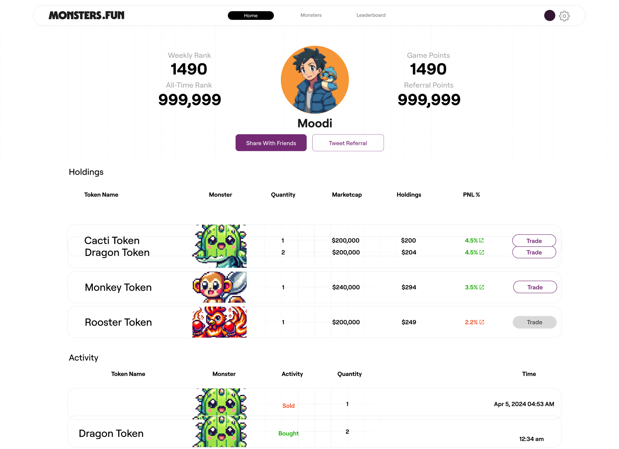Screen dimensions: 619x449
Task: Click the MONSTERS.FUN logo
Action: (86, 15)
